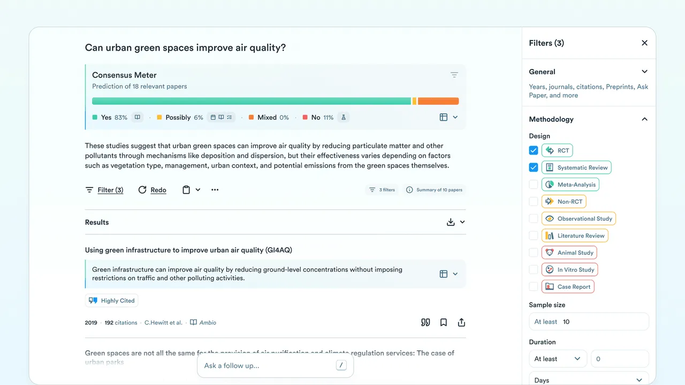Click the In Vitro Study design tag
The width and height of the screenshot is (685, 385).
pos(570,269)
